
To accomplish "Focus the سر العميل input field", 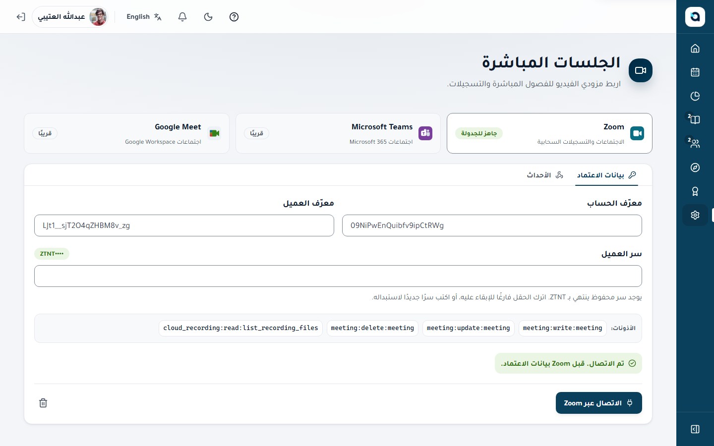I will coord(338,276).
